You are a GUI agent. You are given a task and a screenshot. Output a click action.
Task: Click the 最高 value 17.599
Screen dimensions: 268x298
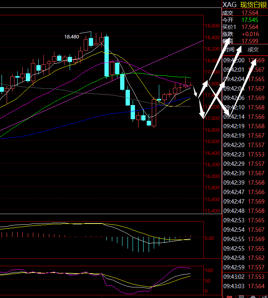point(250,41)
